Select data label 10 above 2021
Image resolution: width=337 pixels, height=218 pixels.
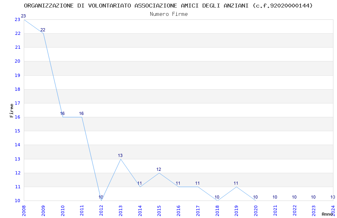click(275, 197)
